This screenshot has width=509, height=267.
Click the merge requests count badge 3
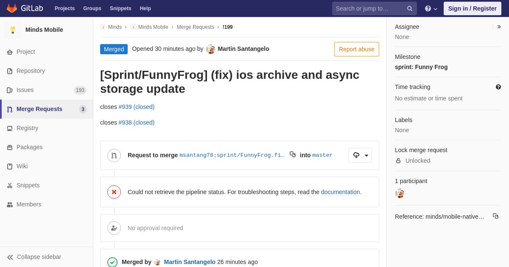tap(83, 109)
